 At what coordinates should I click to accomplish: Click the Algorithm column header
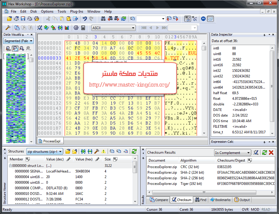tap(197, 160)
